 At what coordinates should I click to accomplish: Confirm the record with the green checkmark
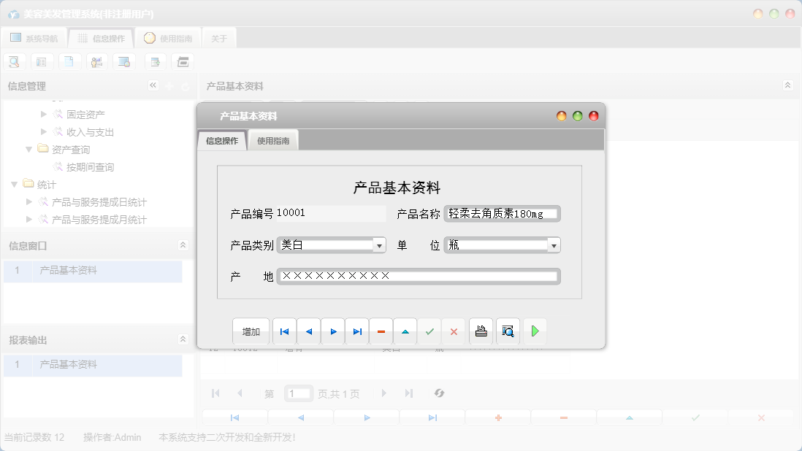coord(429,331)
